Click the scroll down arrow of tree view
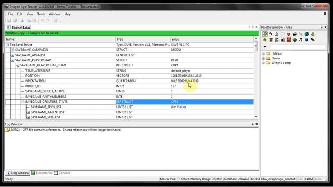The image size is (333, 187). pyautogui.click(x=256, y=117)
